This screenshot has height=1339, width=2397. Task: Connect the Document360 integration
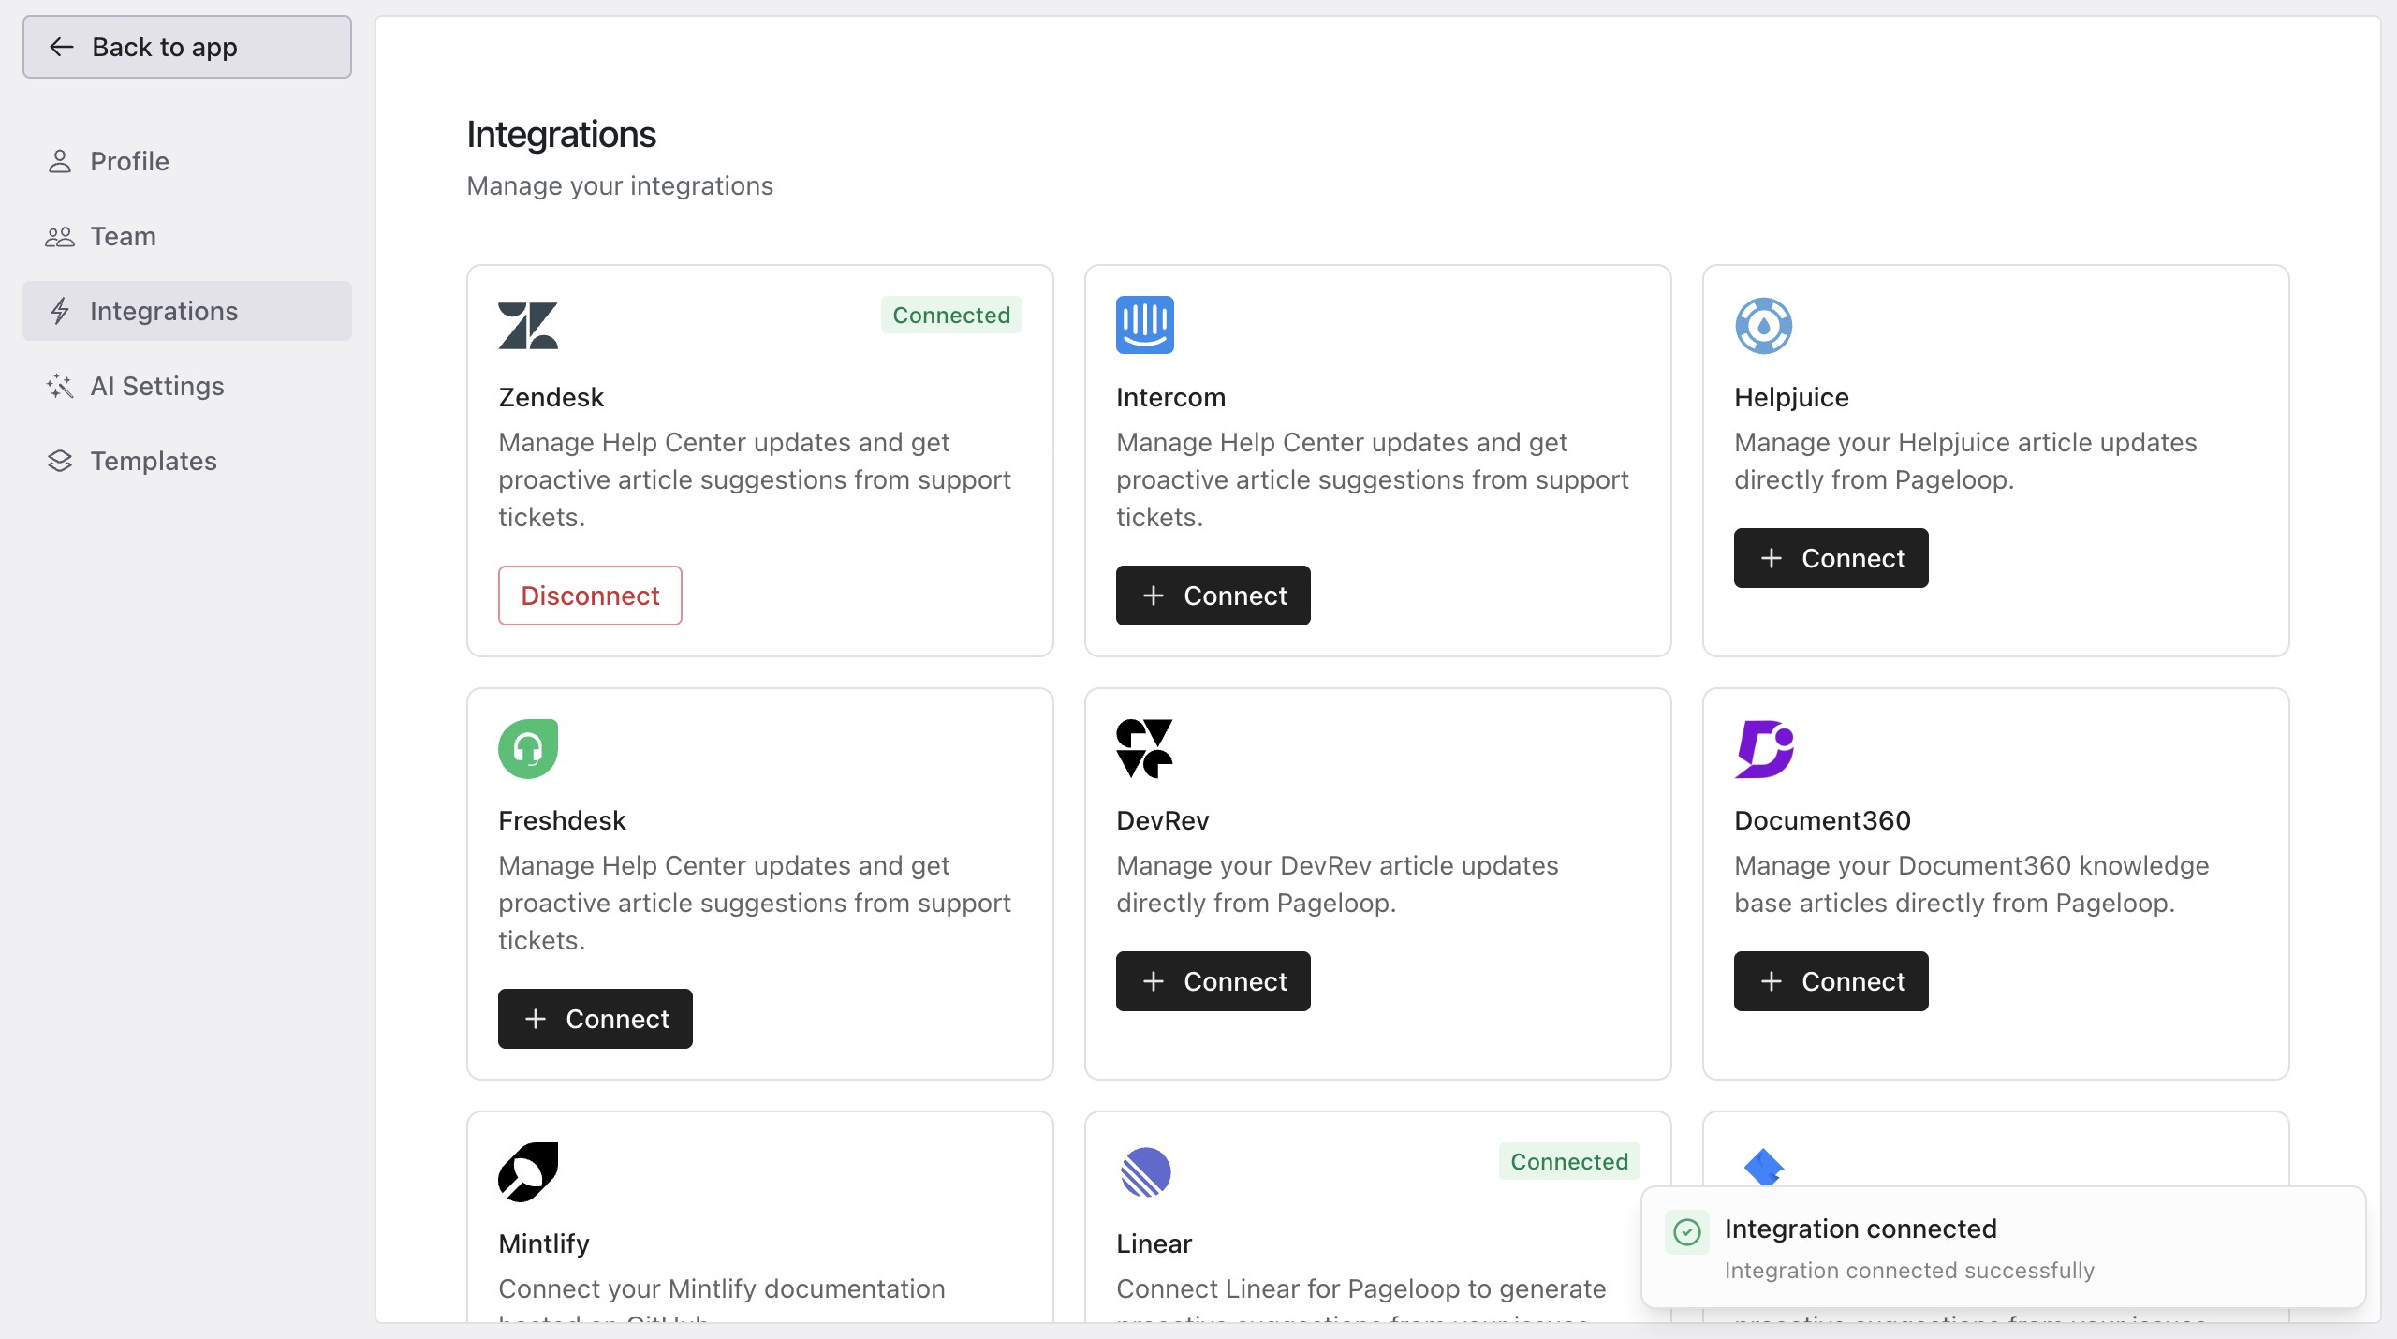pos(1831,981)
